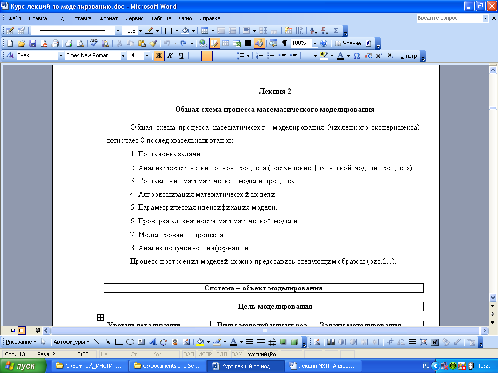
Task: Apply fill color bucket in drawing toolbar
Action: [200, 342]
